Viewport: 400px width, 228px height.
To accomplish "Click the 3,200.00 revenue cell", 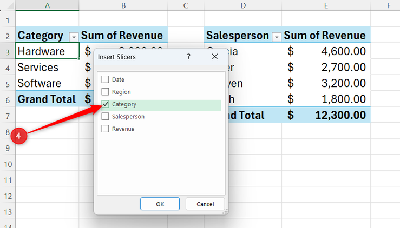I will pos(326,83).
